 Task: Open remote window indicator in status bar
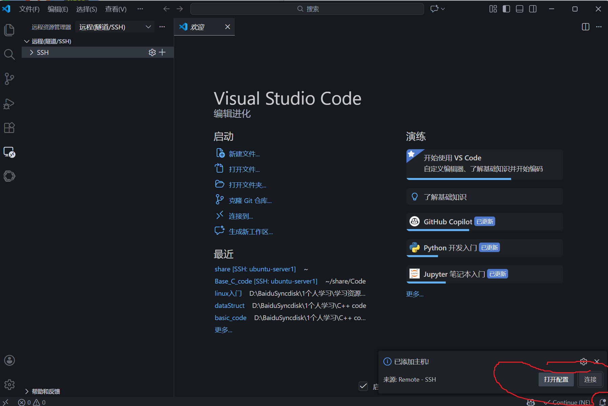click(6, 402)
